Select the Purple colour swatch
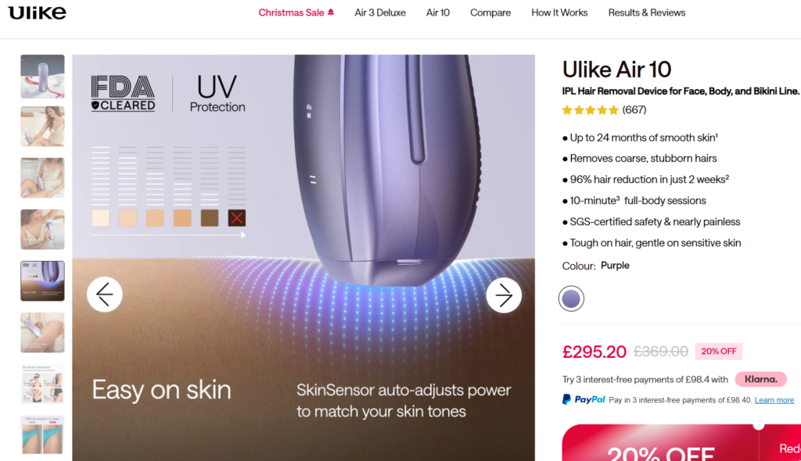Screen dimensions: 801x461 (571, 298)
